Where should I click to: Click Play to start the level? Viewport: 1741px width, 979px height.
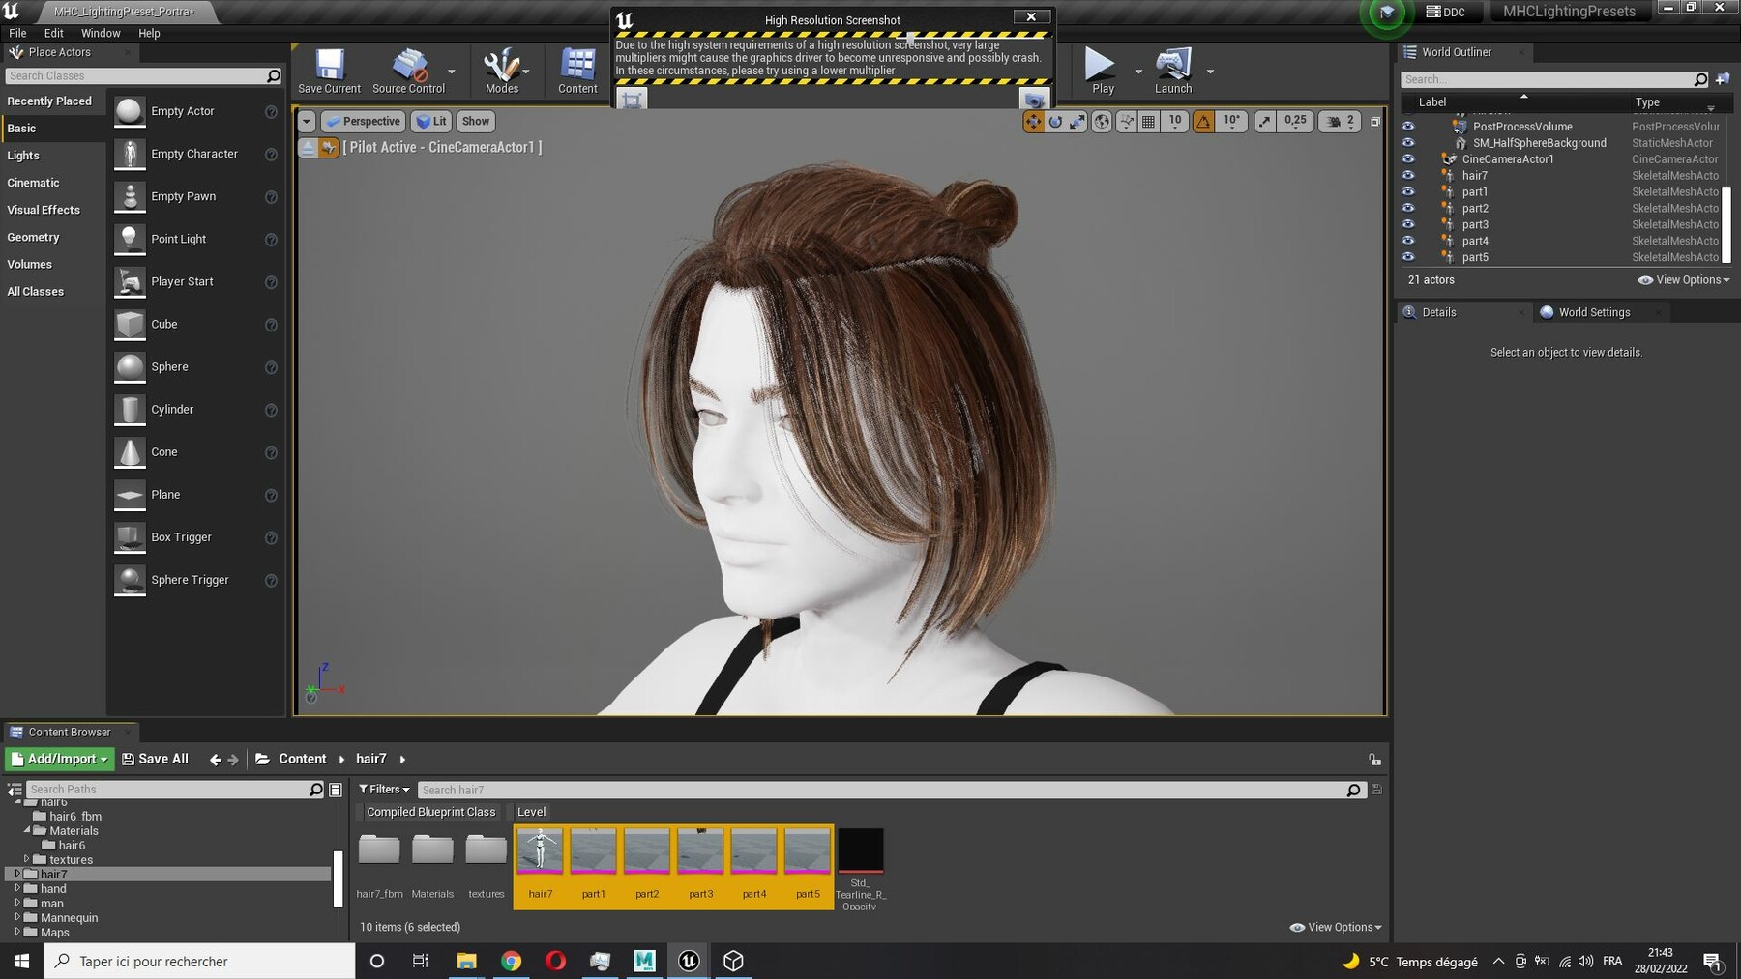pyautogui.click(x=1102, y=71)
